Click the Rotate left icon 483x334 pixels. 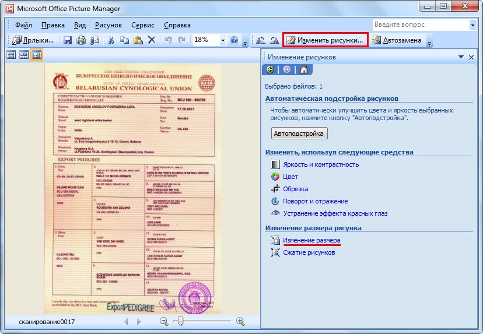(x=261, y=40)
